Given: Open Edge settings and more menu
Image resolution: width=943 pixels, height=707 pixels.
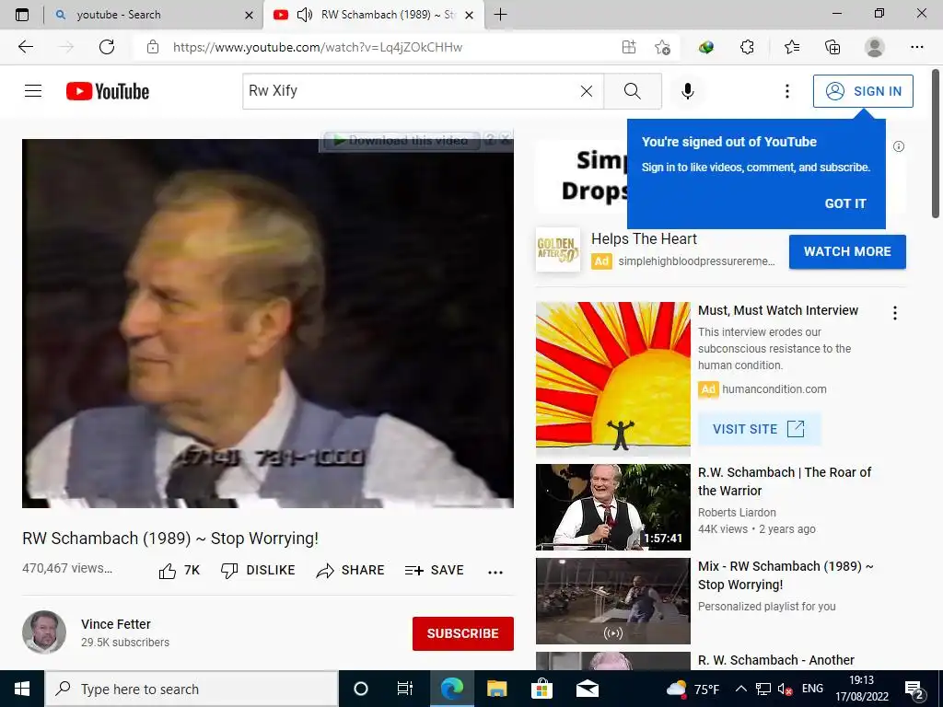Looking at the screenshot, I should (916, 47).
